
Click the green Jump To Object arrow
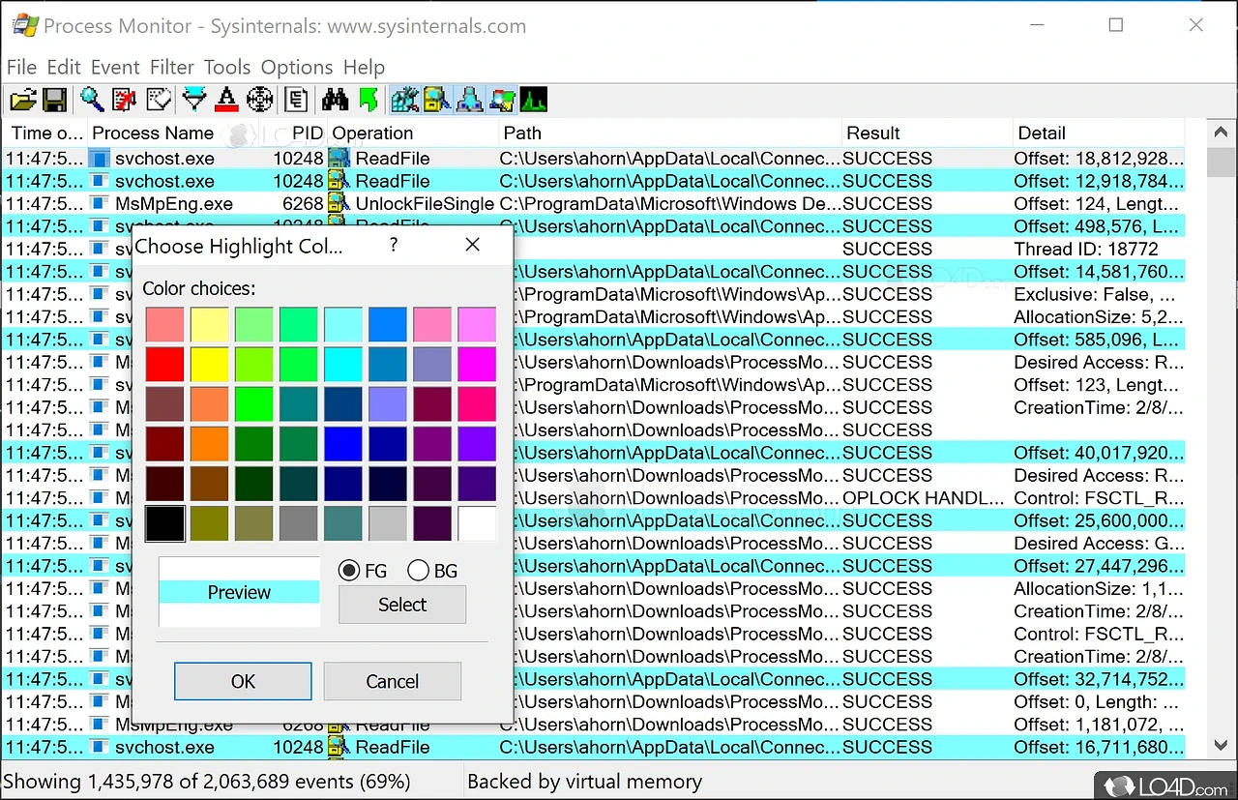[368, 99]
